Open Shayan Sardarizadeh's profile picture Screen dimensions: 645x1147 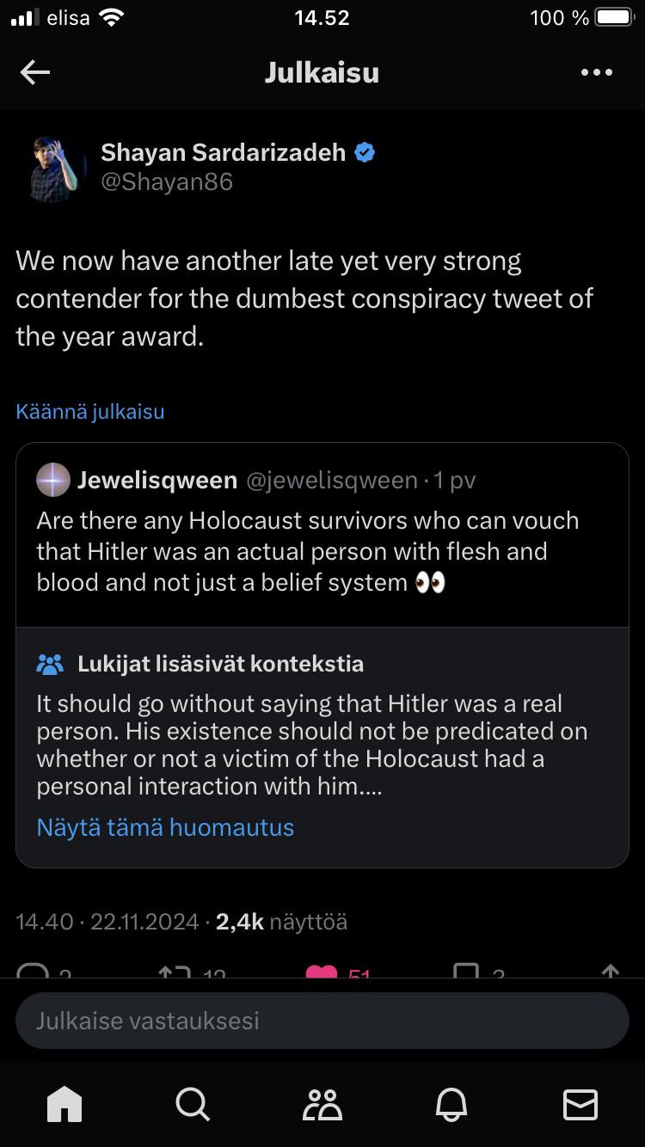(x=54, y=169)
